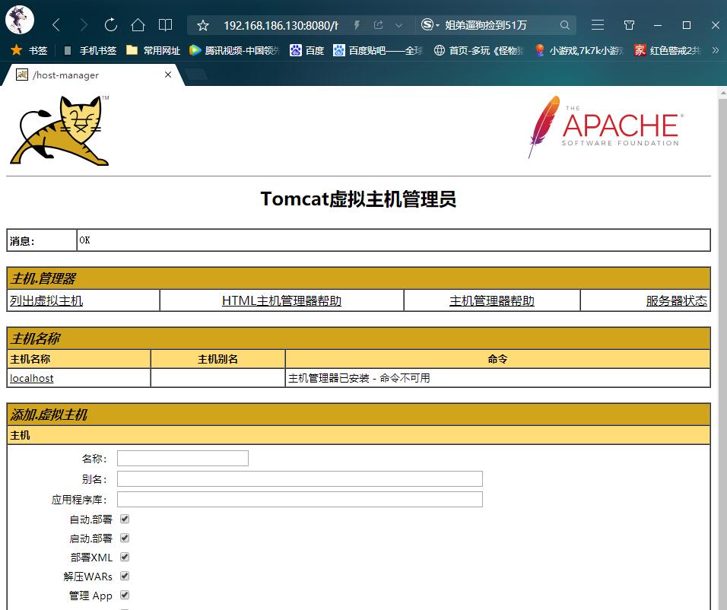Focus the 名称 input field
Screen dimensions: 727x610
183,459
